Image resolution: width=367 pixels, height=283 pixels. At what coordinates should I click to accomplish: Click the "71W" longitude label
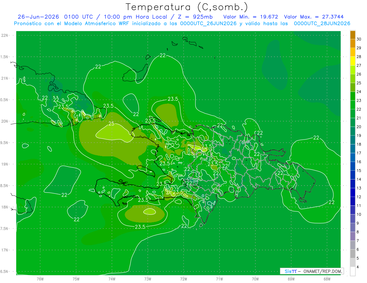coord(219,279)
